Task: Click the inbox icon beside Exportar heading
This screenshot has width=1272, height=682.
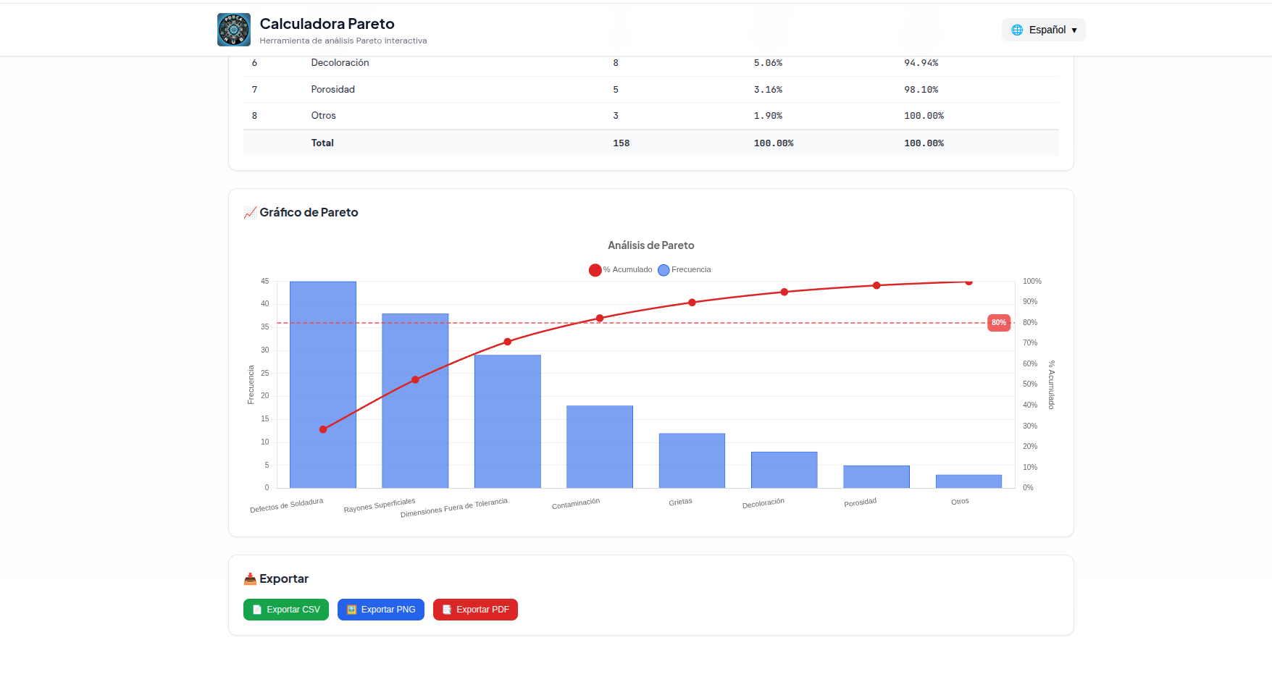Action: pyautogui.click(x=250, y=579)
